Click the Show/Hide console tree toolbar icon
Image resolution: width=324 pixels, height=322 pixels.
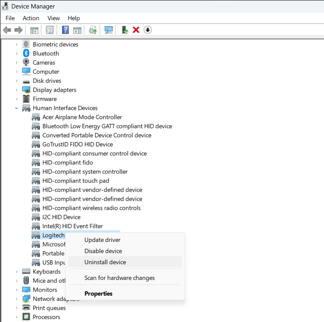coord(34,30)
